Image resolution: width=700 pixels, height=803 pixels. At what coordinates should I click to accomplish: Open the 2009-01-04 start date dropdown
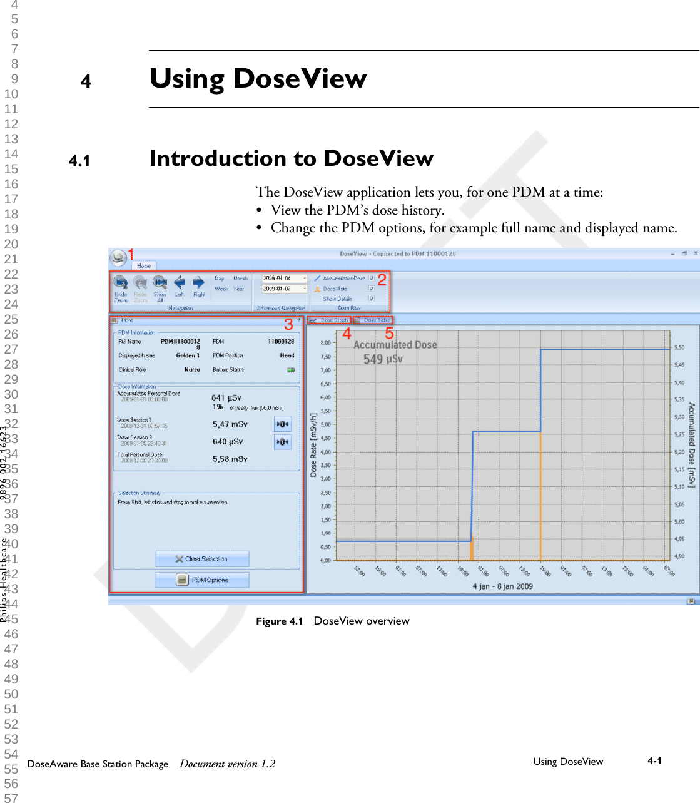304,279
